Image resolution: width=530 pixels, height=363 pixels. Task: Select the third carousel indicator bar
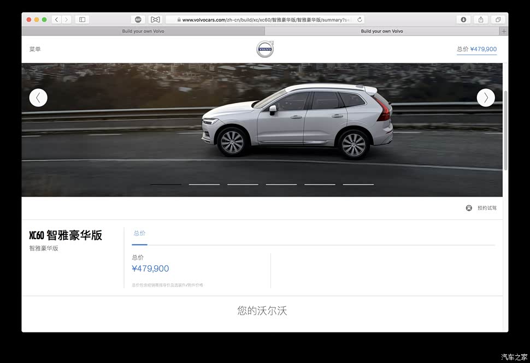(243, 185)
